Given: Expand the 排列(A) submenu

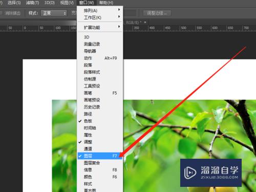Looking at the screenshot, I should [x=100, y=10].
